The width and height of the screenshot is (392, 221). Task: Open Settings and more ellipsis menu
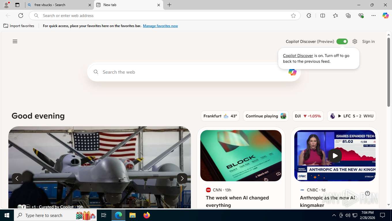tap(374, 16)
